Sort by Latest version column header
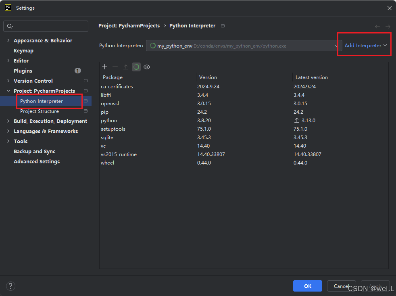396x296 pixels. pyautogui.click(x=340, y=77)
